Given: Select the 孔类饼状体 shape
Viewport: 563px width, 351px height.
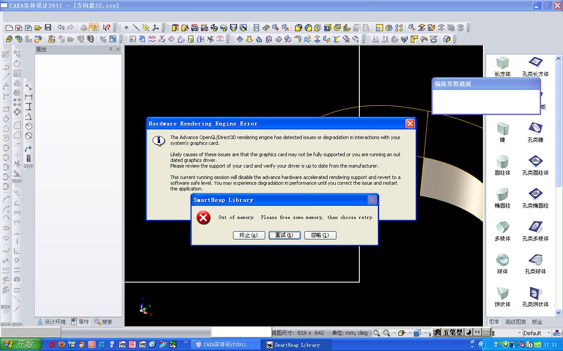Looking at the screenshot, I should pos(535,297).
